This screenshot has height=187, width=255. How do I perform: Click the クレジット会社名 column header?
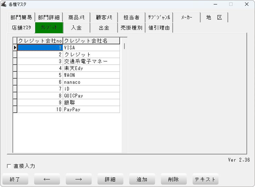coord(91,41)
